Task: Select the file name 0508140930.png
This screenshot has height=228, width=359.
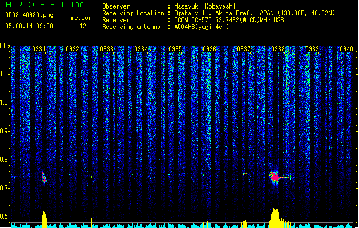Action: tap(29, 15)
